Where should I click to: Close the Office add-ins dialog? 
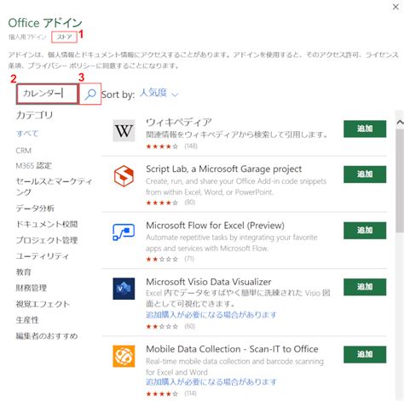(x=395, y=7)
